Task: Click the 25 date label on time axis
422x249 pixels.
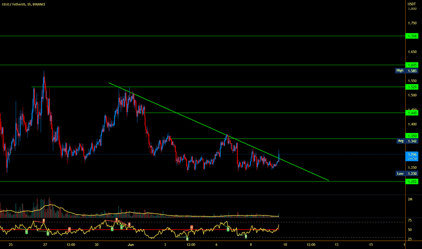Action: point(10,244)
